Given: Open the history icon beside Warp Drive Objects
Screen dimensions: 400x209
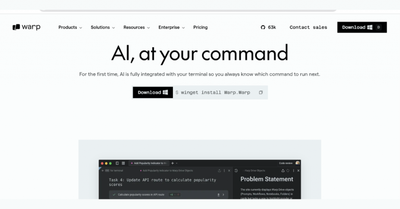Looking at the screenshot, I should 236,170.
